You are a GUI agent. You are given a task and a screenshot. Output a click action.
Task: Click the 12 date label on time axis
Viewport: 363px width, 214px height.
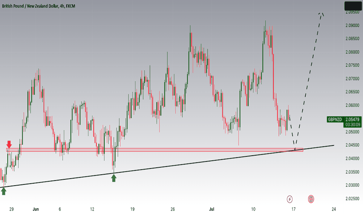pyautogui.click(x=92, y=209)
